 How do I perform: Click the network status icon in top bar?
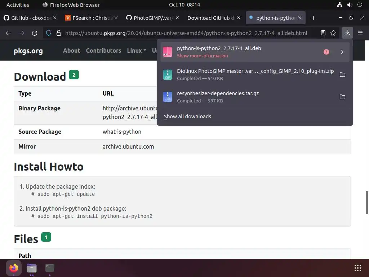coord(339,5)
